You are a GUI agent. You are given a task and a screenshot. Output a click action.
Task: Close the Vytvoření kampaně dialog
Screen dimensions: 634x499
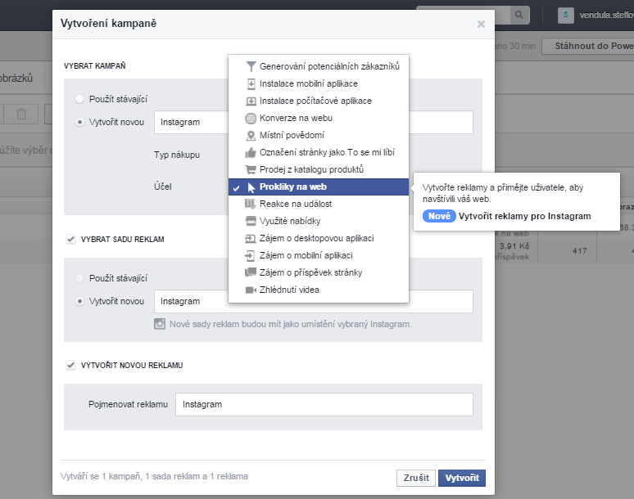coord(481,25)
